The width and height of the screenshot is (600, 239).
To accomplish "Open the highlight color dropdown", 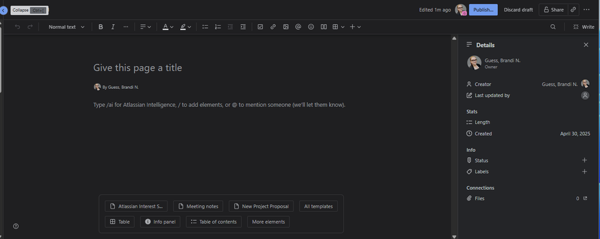I will 186,27.
